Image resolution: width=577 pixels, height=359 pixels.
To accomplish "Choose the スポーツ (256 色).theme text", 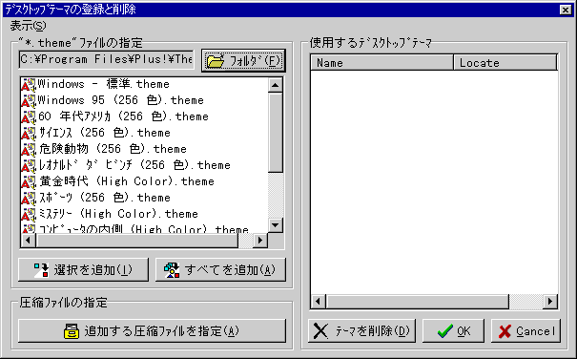I will point(104,198).
